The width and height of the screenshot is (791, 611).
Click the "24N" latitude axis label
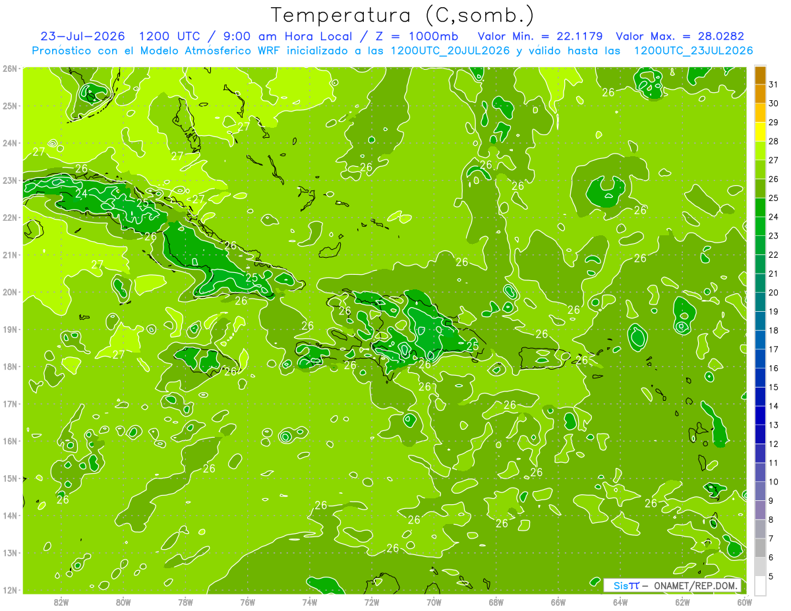10,143
